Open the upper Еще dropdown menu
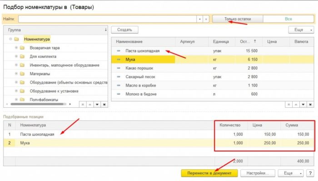Screen dimensions: 318x181 301,30
